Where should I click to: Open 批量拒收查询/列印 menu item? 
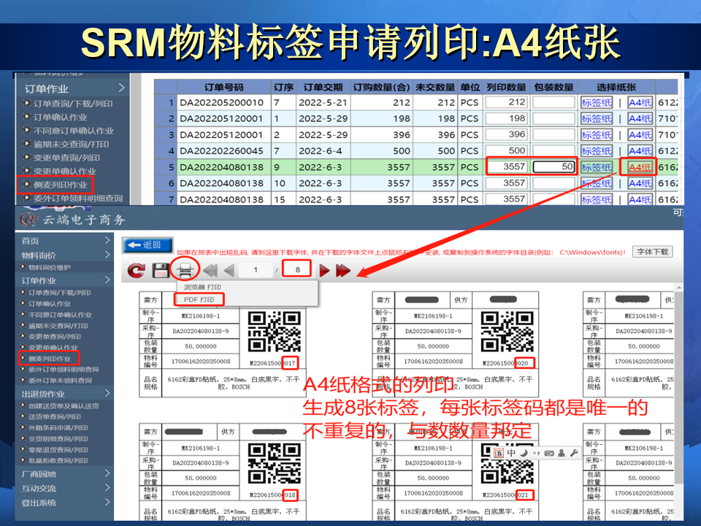(58, 460)
